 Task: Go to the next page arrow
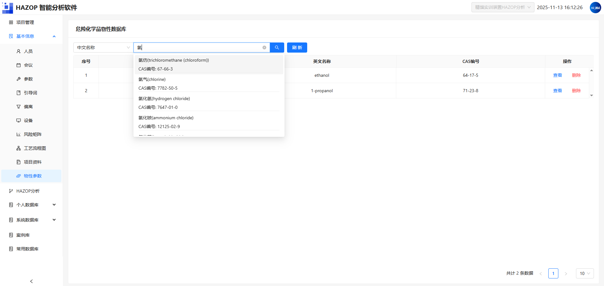click(566, 273)
